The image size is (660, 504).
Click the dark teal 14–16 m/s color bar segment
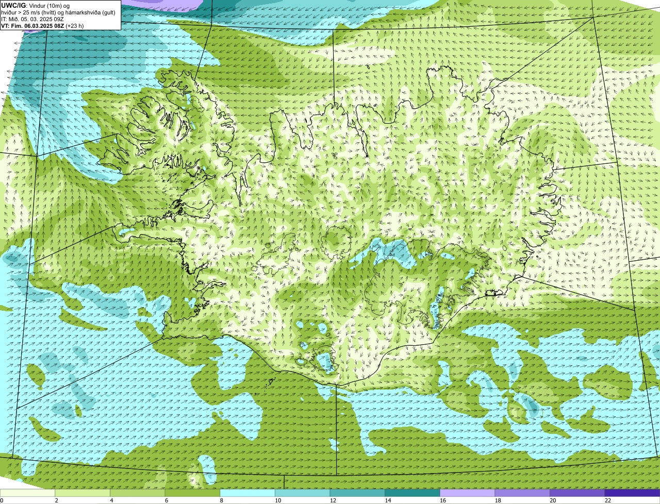(412, 493)
